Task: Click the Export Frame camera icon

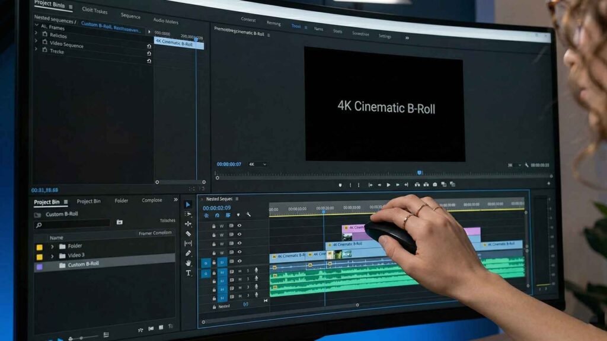Action: [434, 185]
